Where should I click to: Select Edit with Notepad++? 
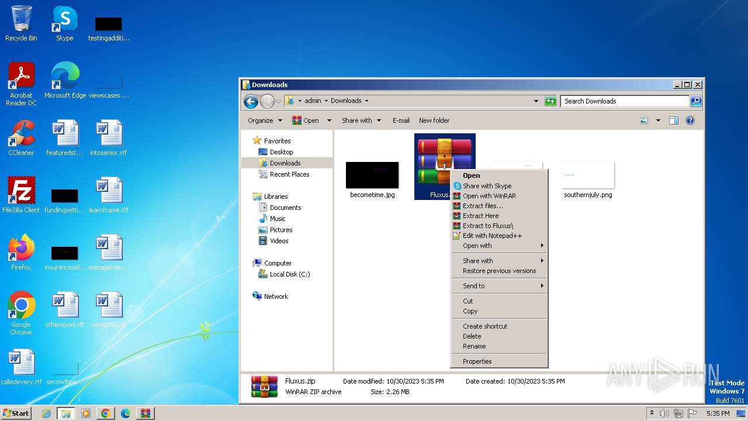[499, 236]
